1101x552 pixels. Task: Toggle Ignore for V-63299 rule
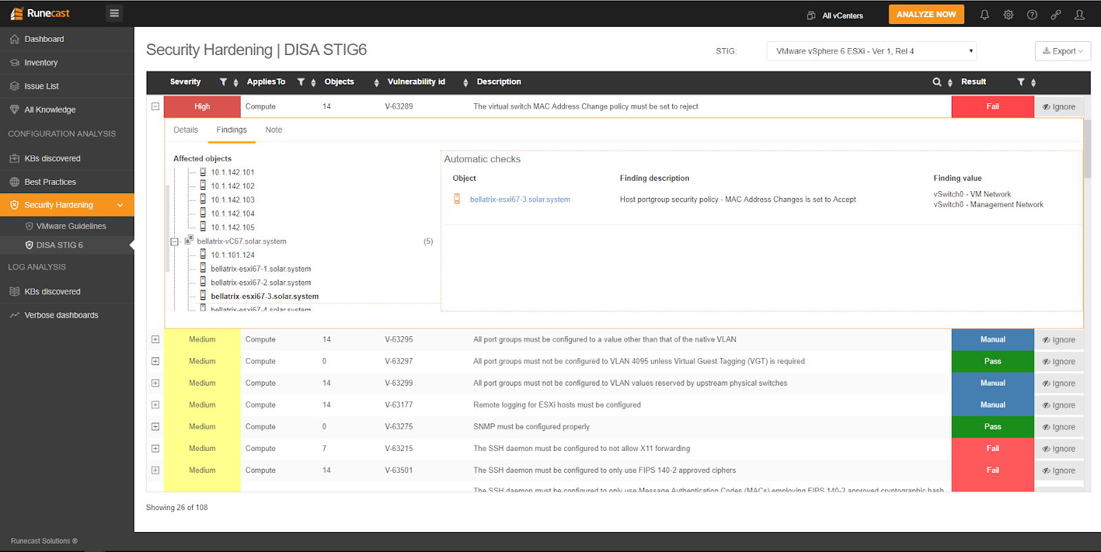click(x=1059, y=384)
